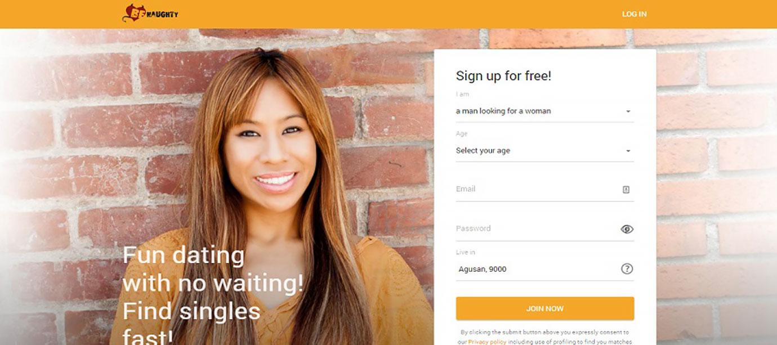Screen dimensions: 777x345
Task: Open the Privacy policy link
Action: coord(487,342)
